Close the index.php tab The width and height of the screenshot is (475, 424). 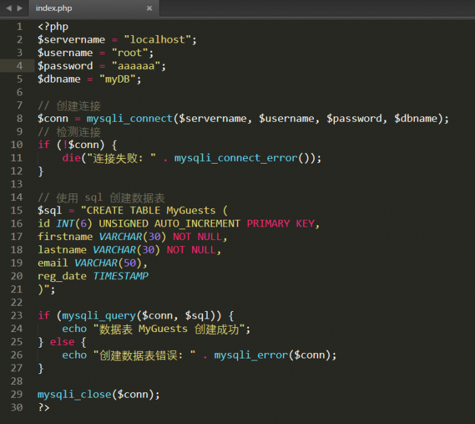pos(149,8)
